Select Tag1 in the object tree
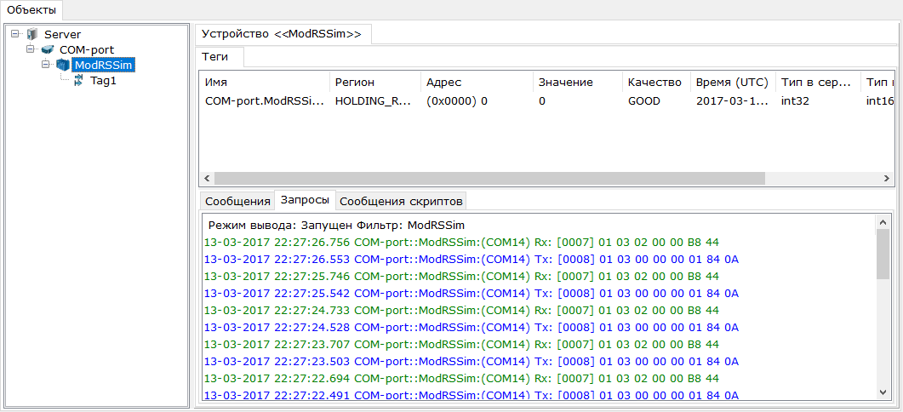Viewport: 903px width, 412px height. [104, 81]
